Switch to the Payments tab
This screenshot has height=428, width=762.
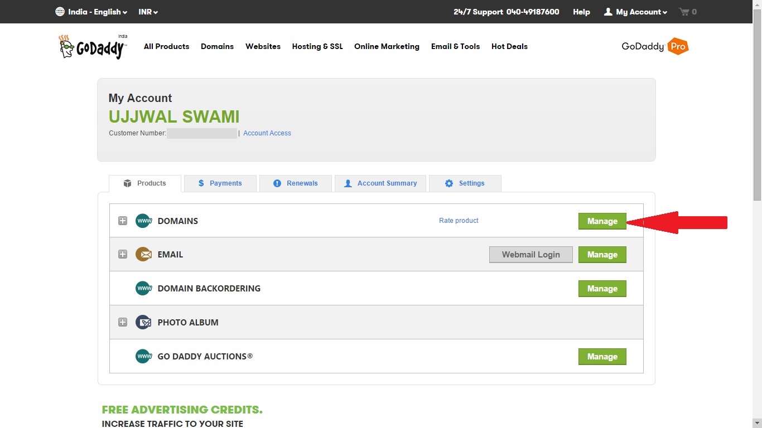coord(220,183)
